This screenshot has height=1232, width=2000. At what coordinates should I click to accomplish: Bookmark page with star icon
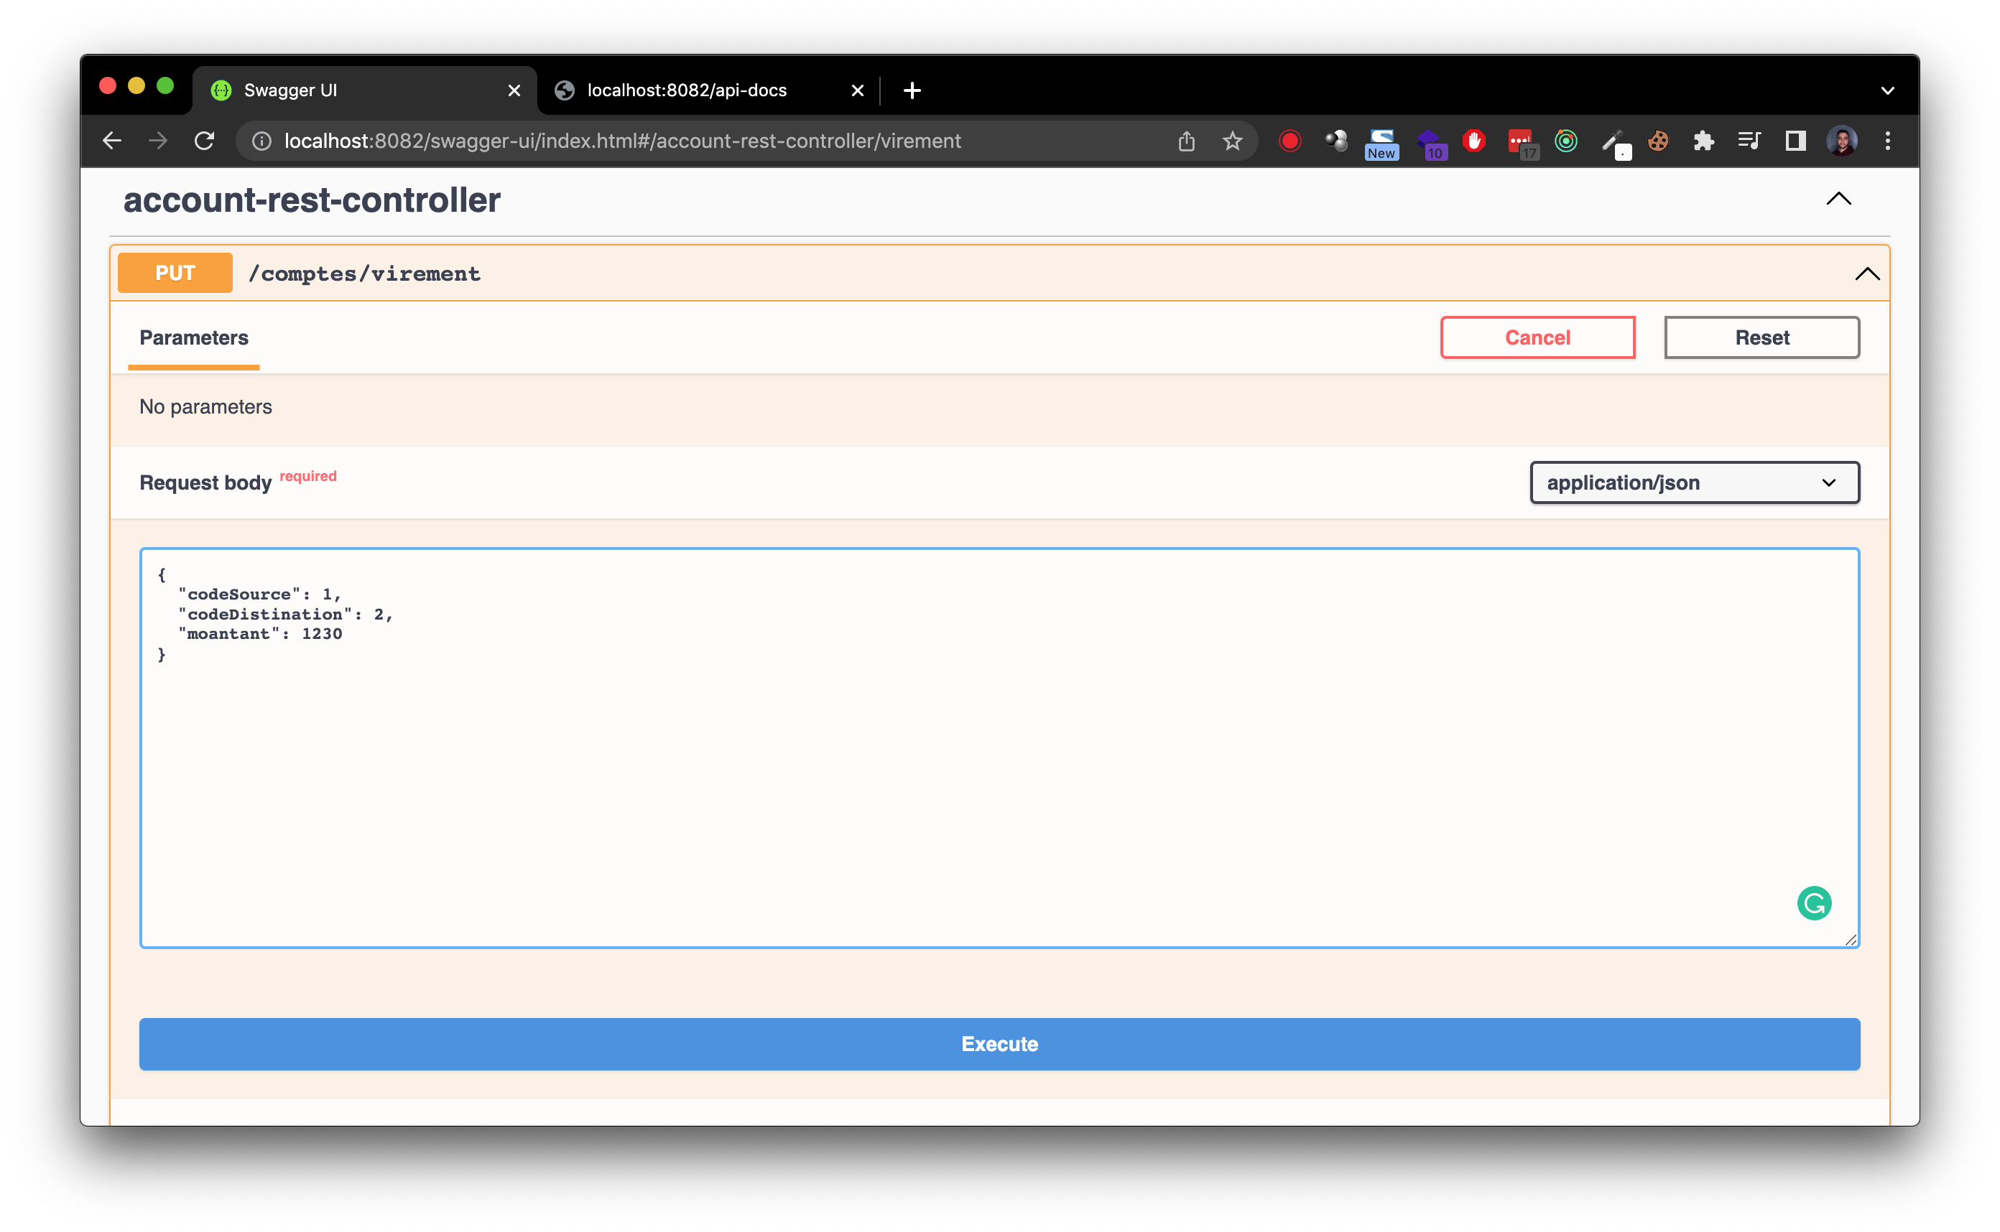[1232, 141]
